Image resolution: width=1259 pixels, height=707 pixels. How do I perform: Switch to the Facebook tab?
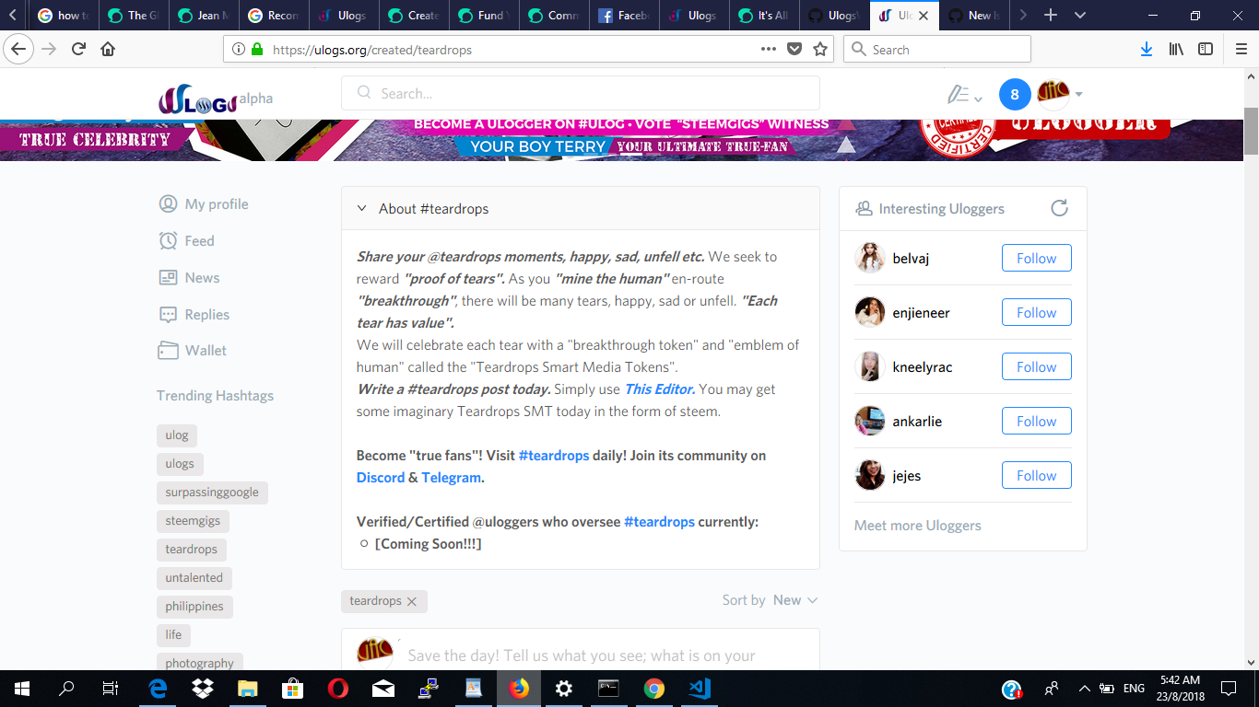coord(624,16)
